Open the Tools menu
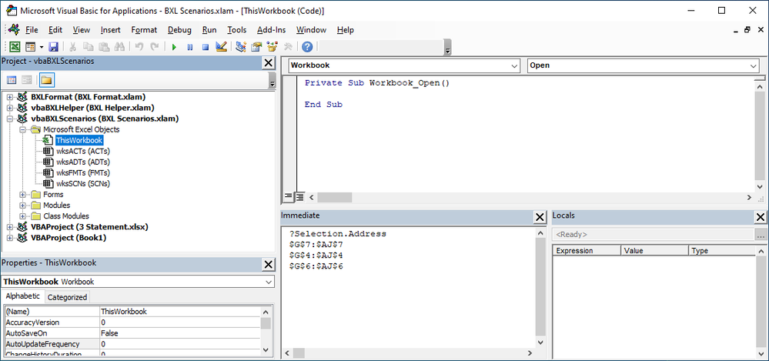769x361 pixels. 237,30
